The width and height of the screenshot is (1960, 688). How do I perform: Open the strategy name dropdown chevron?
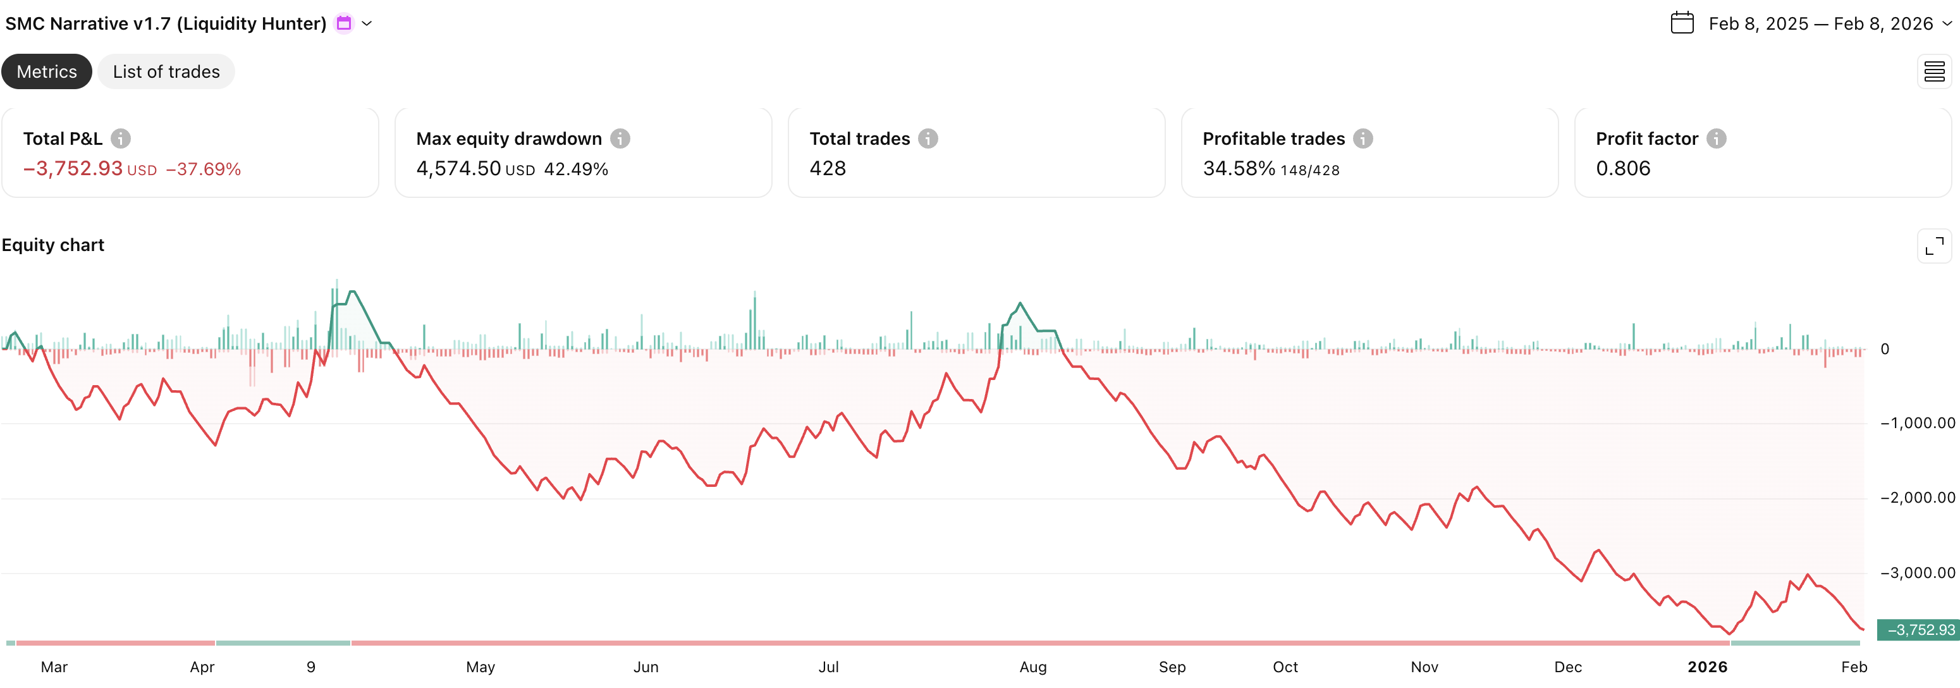coord(367,23)
